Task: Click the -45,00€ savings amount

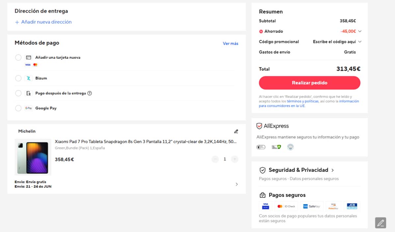Action: (x=348, y=31)
